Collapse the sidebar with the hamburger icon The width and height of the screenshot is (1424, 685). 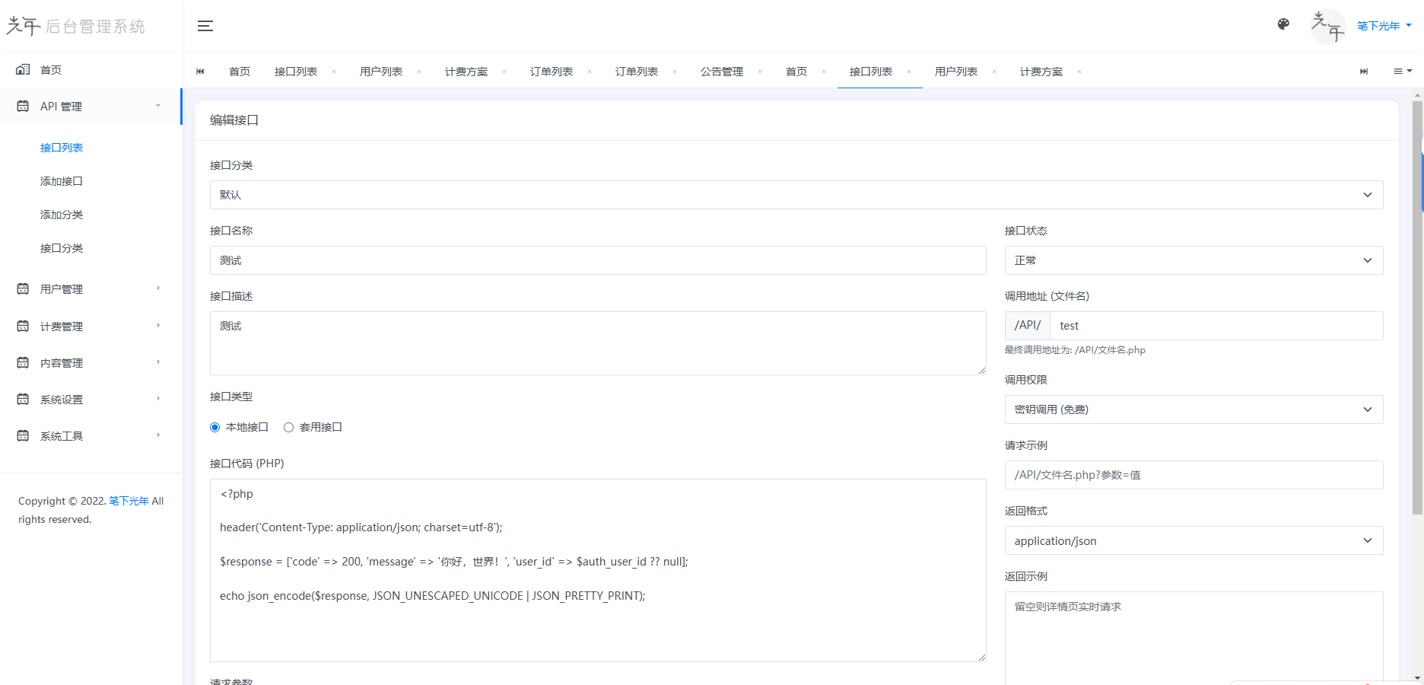coord(205,25)
